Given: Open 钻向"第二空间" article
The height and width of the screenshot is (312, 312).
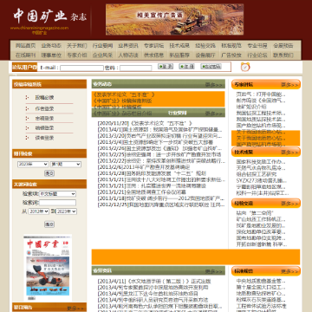Looking at the screenshot, I should click(x=255, y=213).
